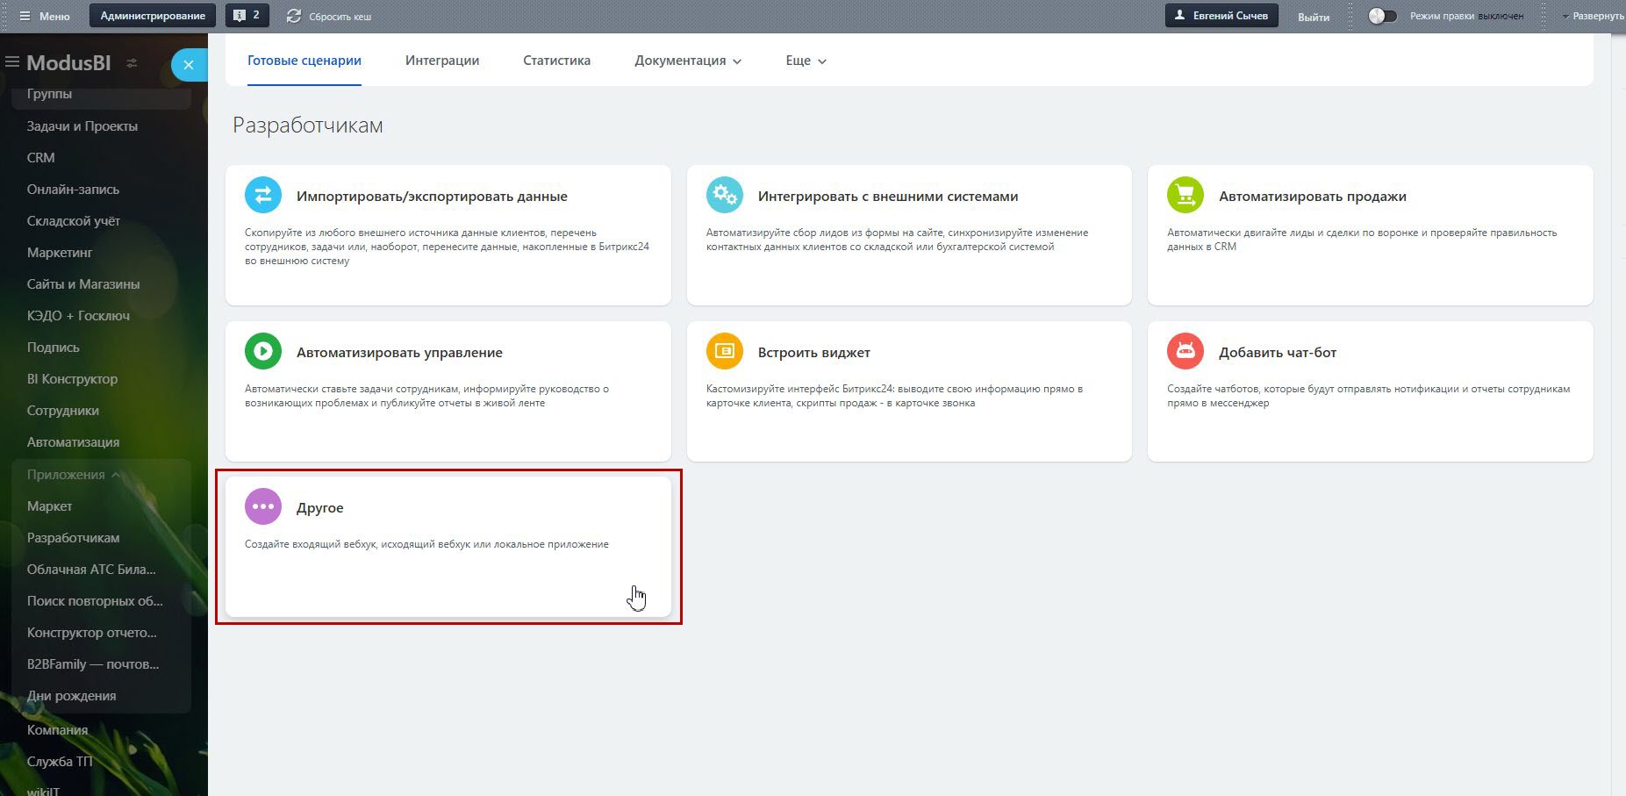Screen dimensions: 1626x796
Task: Click the Евгений Сычев user button
Action: pyautogui.click(x=1221, y=16)
